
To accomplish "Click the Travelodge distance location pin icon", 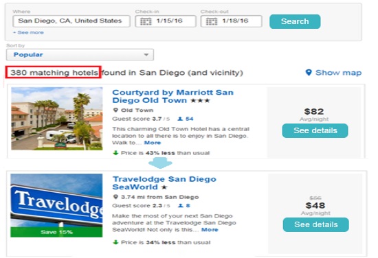I will point(115,197).
